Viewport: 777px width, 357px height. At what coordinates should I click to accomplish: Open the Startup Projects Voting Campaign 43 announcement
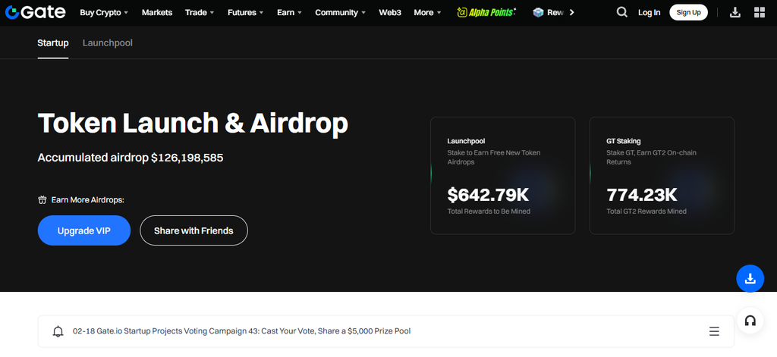coord(242,330)
